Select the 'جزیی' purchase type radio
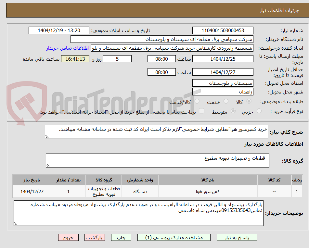The width and height of the screenshot is (309, 248). 259,111
